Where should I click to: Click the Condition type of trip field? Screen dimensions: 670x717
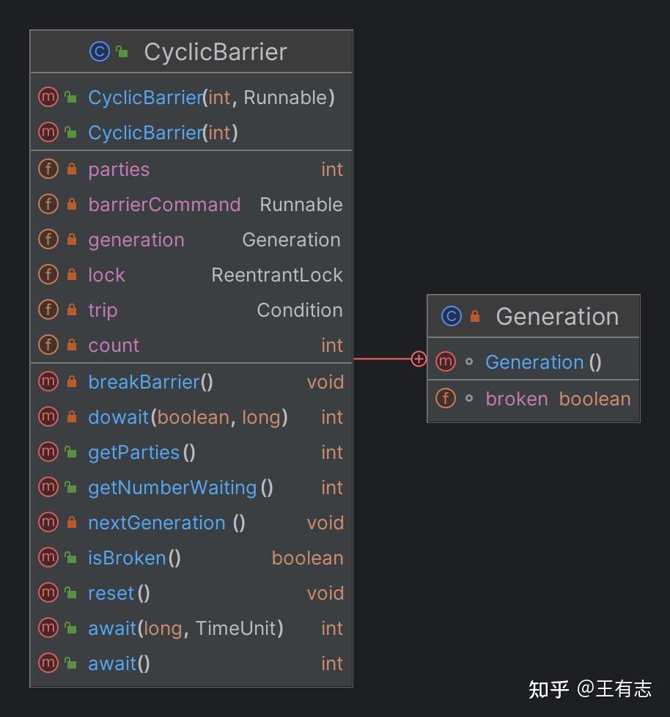coord(300,310)
